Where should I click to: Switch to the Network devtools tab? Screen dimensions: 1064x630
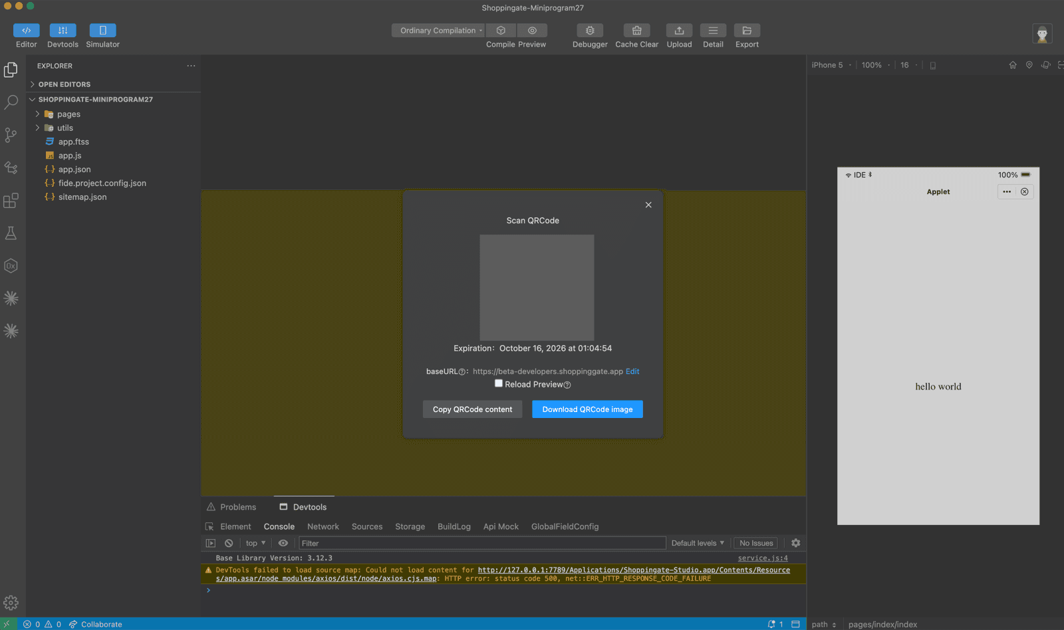tap(323, 526)
